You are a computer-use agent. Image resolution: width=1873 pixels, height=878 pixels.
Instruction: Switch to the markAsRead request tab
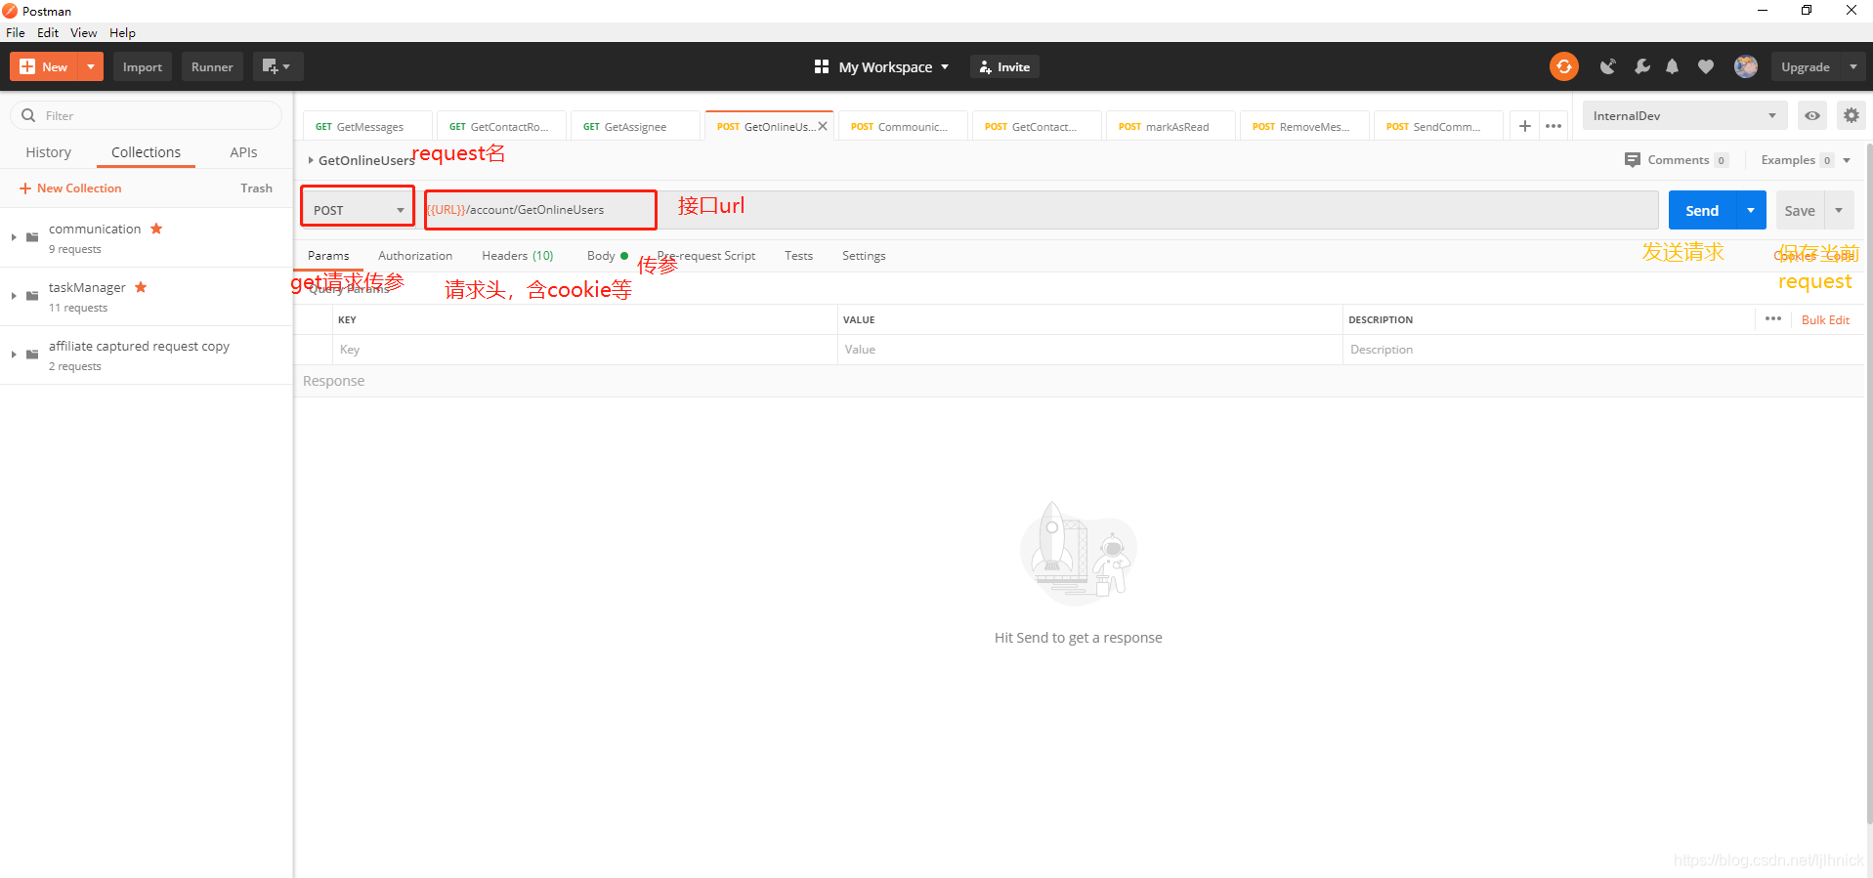pyautogui.click(x=1171, y=126)
